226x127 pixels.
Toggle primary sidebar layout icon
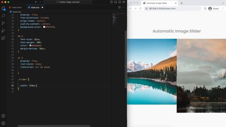click(x=112, y=2)
